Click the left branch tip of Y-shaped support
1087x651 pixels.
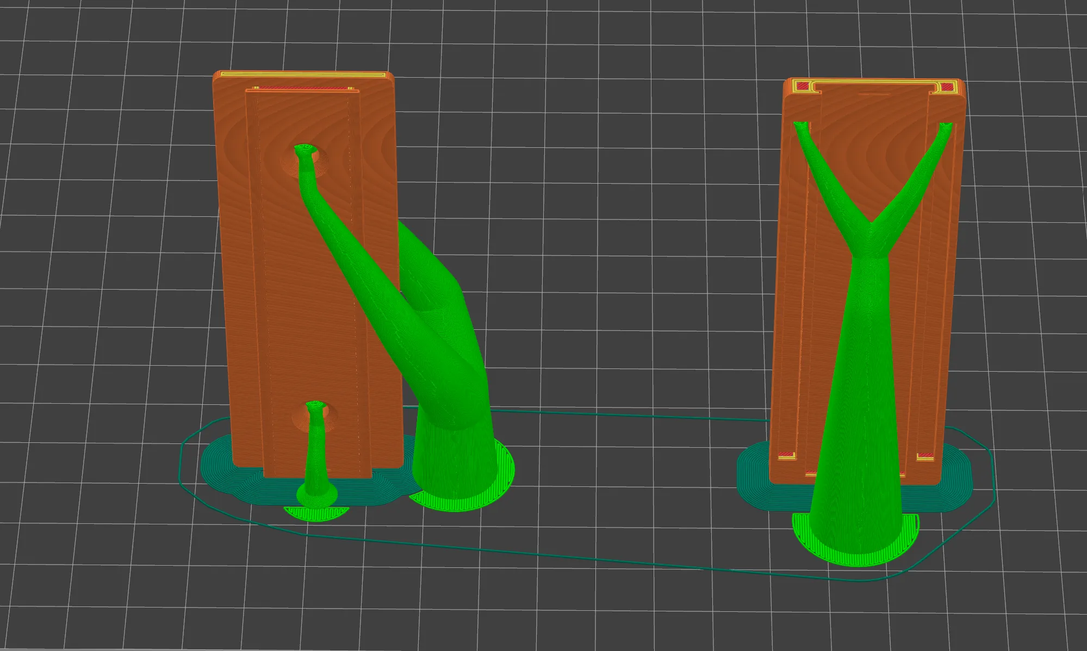(800, 126)
